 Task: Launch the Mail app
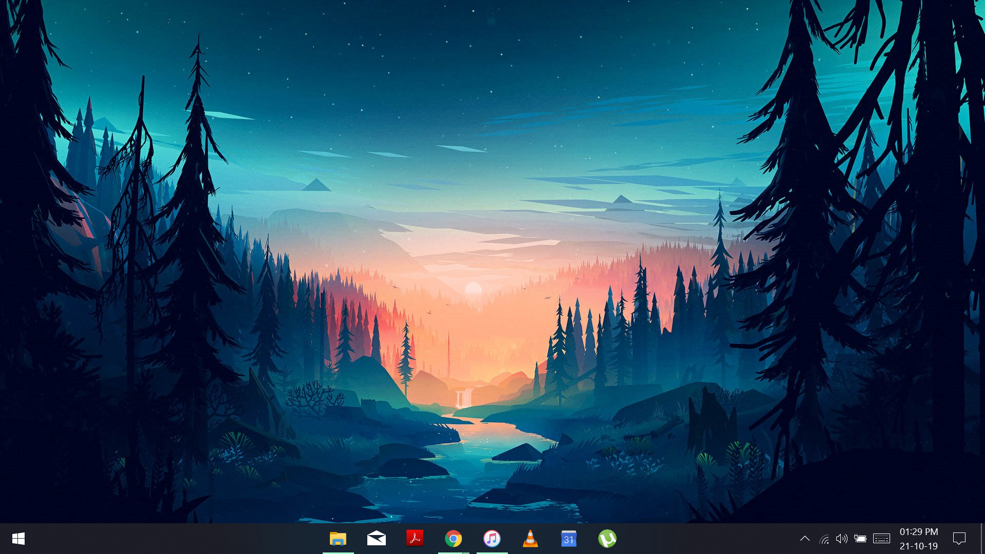pyautogui.click(x=377, y=539)
